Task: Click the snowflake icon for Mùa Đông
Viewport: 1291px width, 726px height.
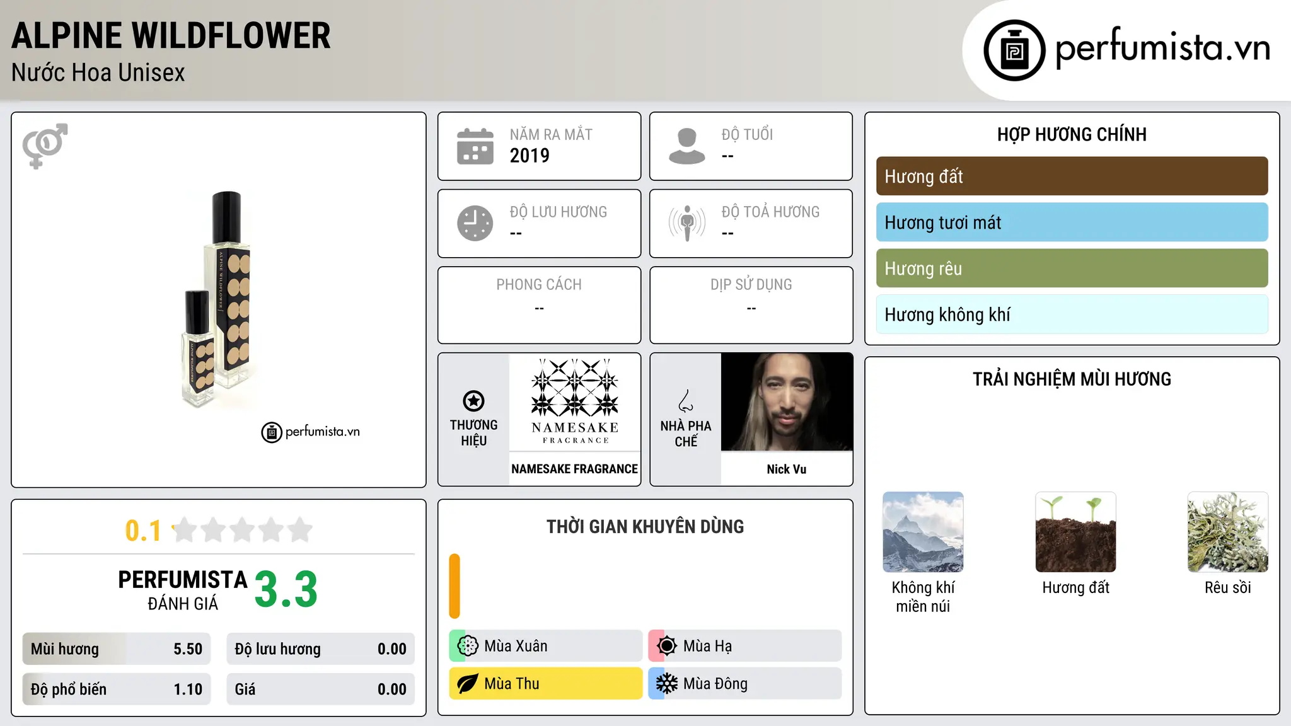Action: [x=666, y=684]
